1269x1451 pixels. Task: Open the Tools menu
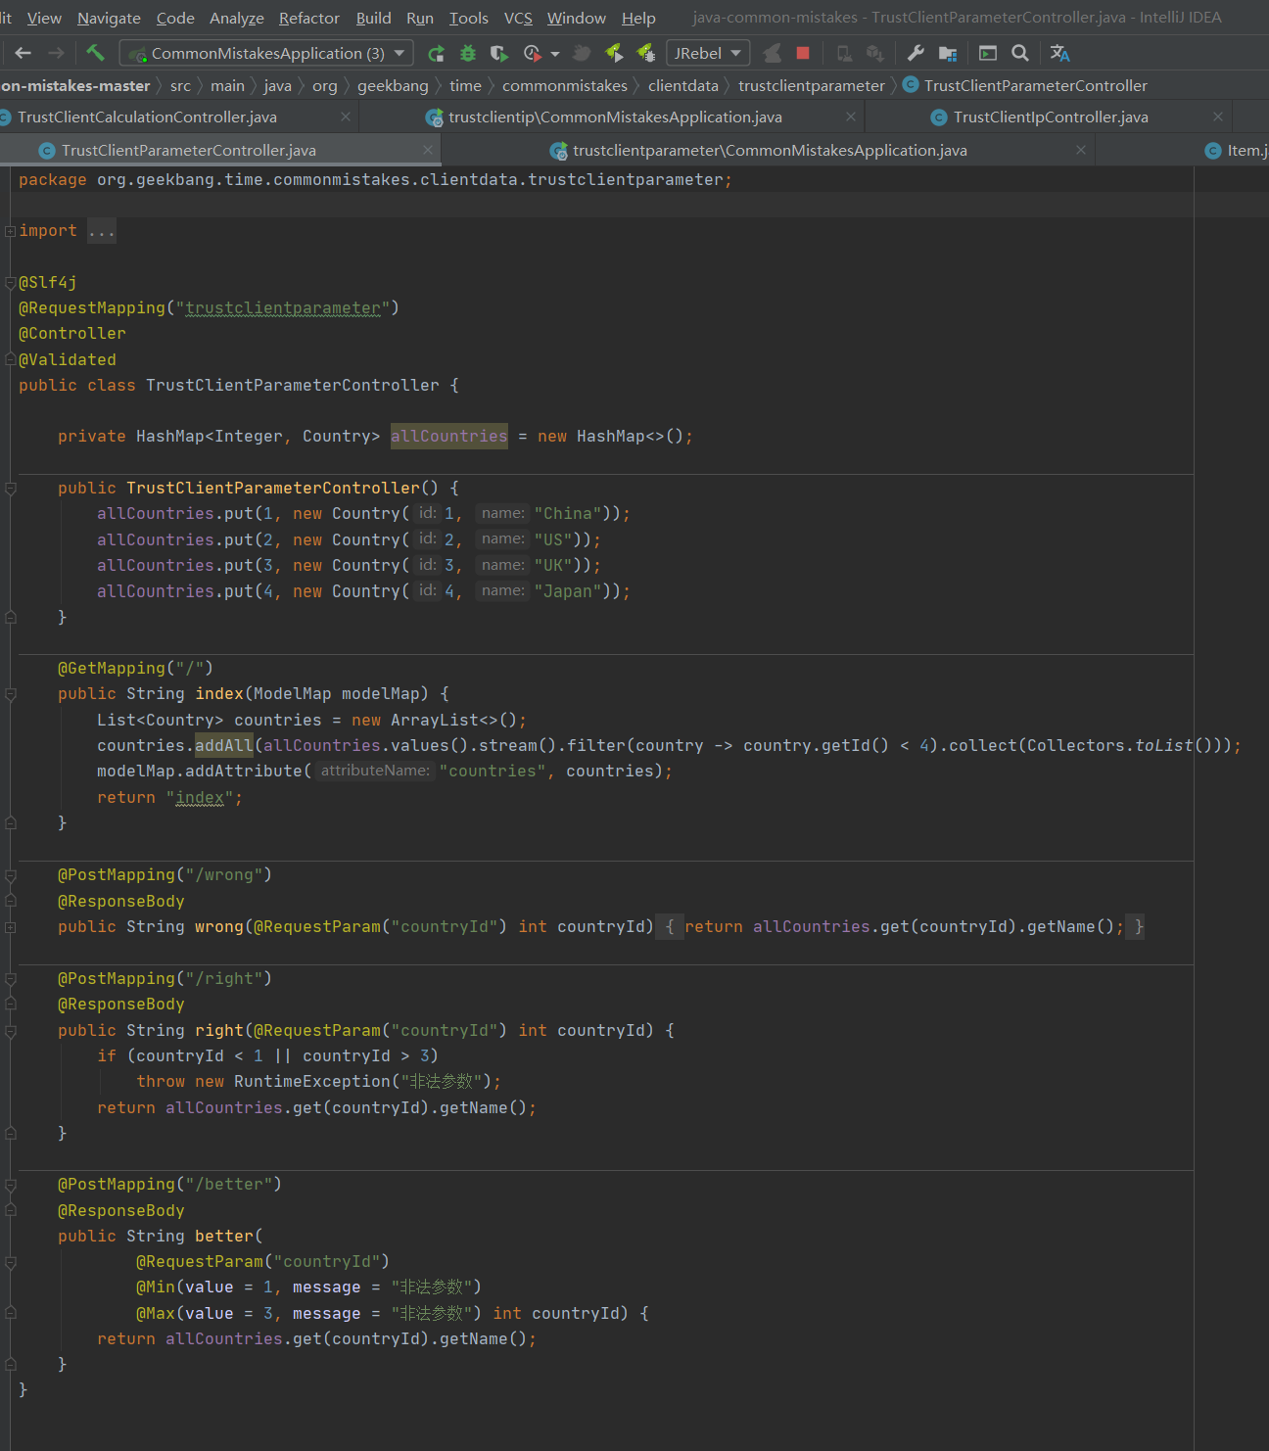coord(468,18)
